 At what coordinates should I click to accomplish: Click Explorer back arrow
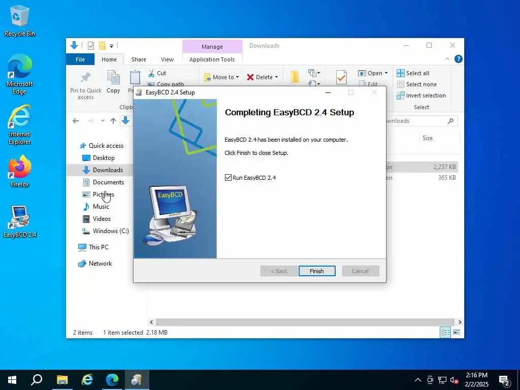click(x=76, y=121)
